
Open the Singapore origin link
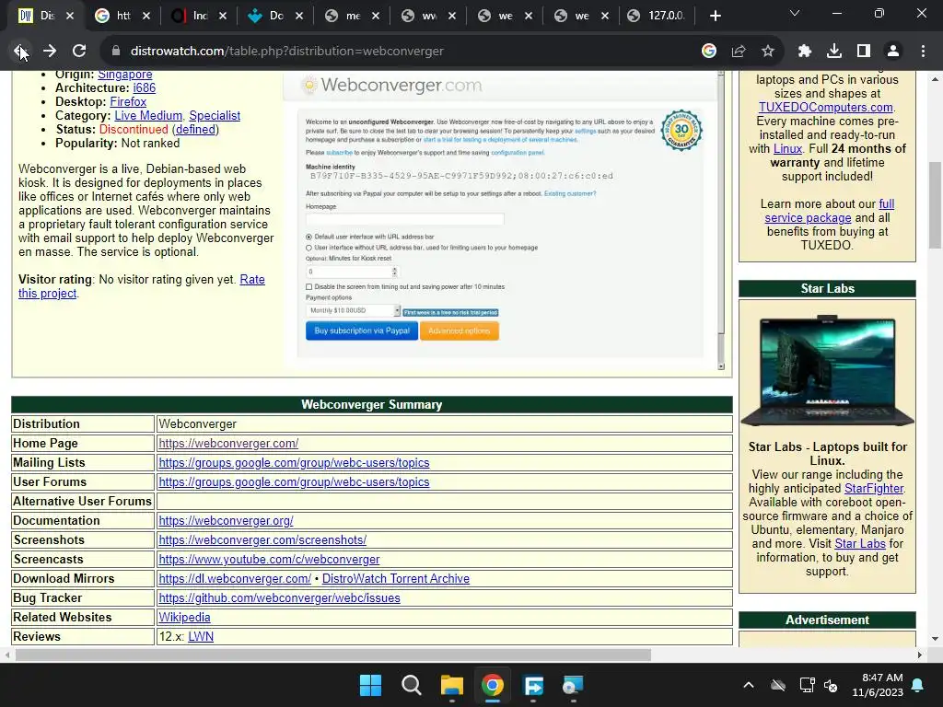(125, 74)
